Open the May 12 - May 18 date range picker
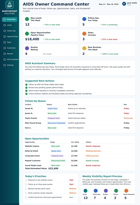The height and width of the screenshot is (205, 140). click(x=109, y=4)
